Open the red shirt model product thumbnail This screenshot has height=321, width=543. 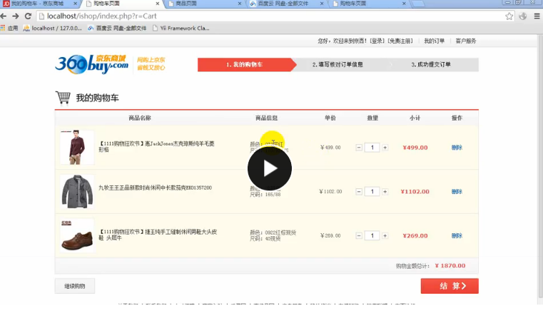[77, 147]
